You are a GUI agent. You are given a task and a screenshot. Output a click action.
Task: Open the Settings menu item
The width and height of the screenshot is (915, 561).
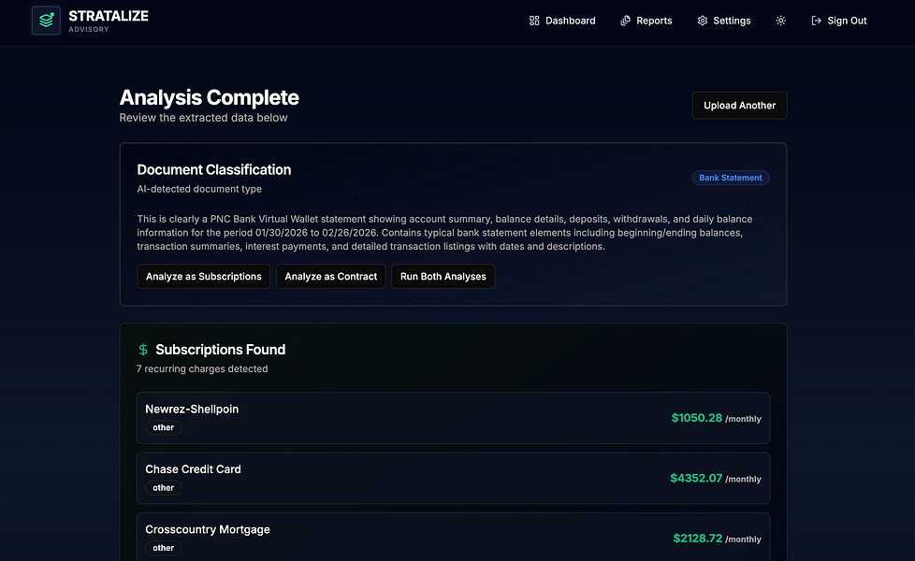pos(723,21)
